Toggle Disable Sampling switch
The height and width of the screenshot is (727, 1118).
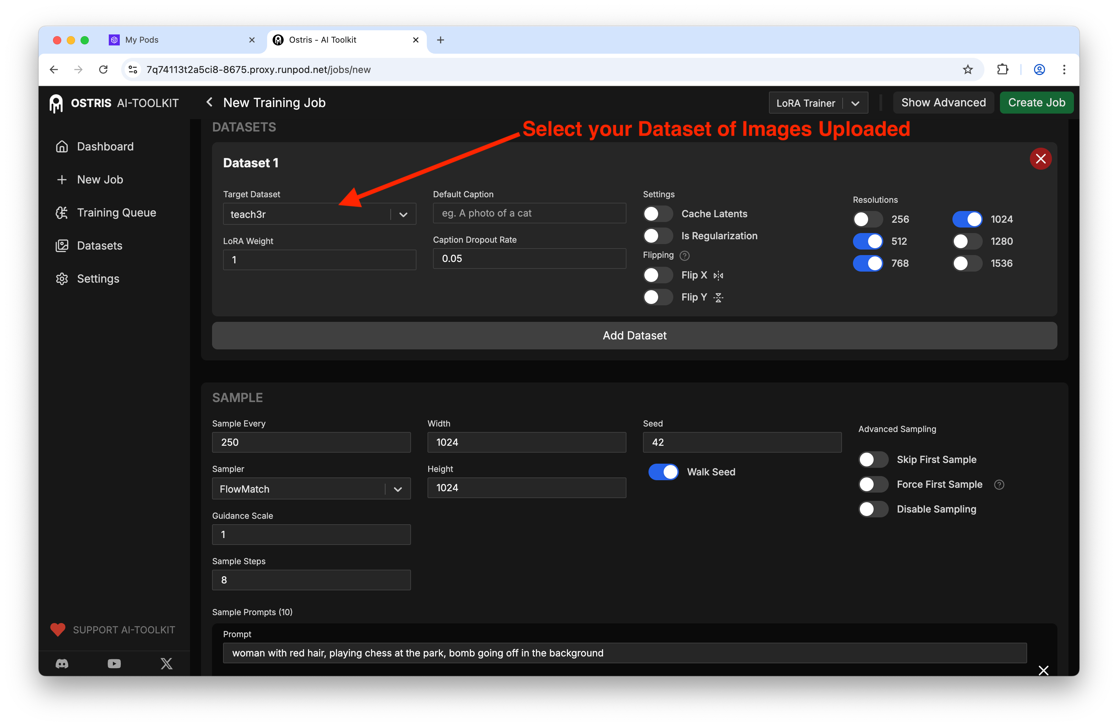[873, 509]
